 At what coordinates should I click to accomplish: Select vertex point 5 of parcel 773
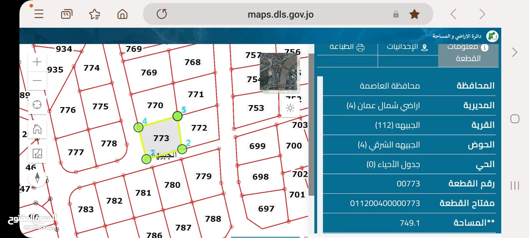pyautogui.click(x=178, y=116)
